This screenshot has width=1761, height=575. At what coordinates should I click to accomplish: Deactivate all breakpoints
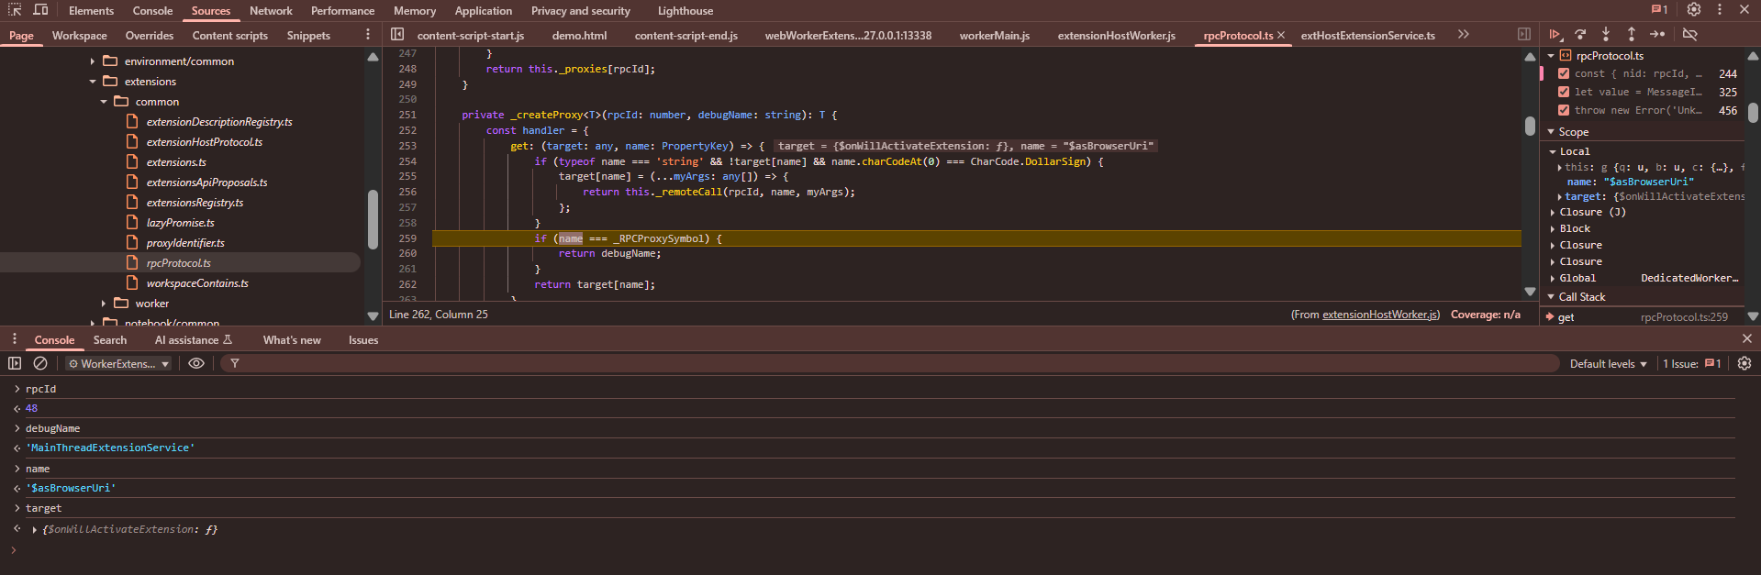1689,35
